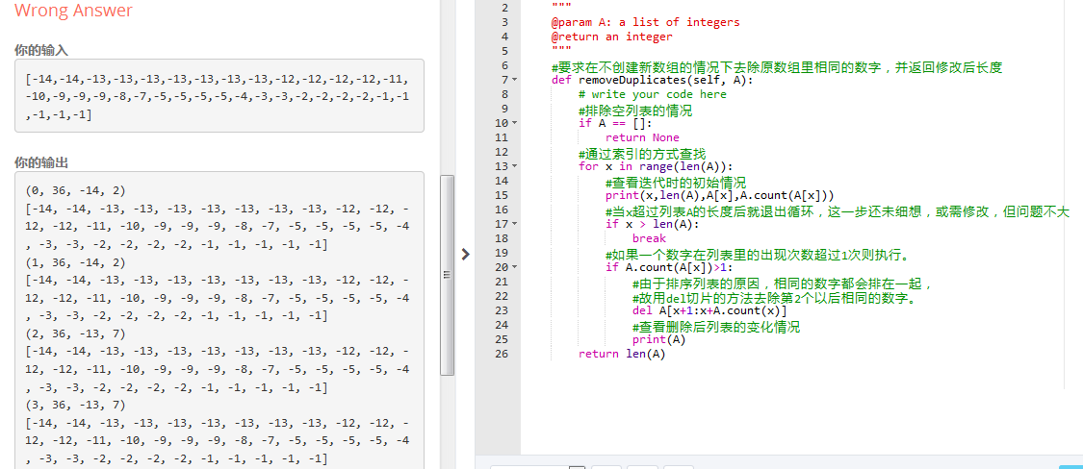This screenshot has height=469, width=1083.
Task: Place cursor on the 'break' statement
Action: 649,238
